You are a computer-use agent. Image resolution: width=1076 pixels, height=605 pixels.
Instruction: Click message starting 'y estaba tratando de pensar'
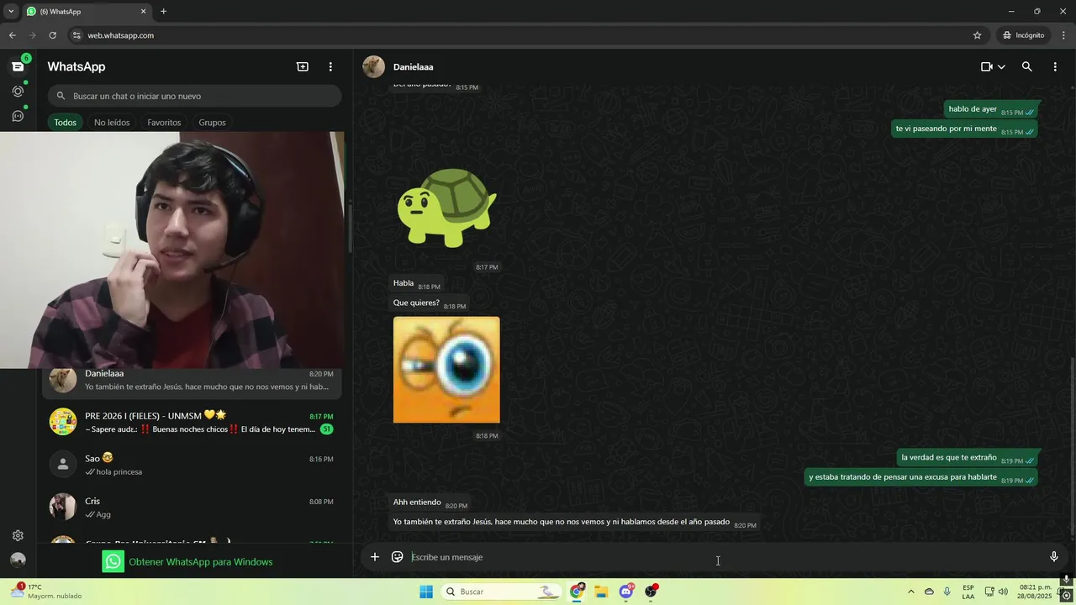tap(921, 477)
